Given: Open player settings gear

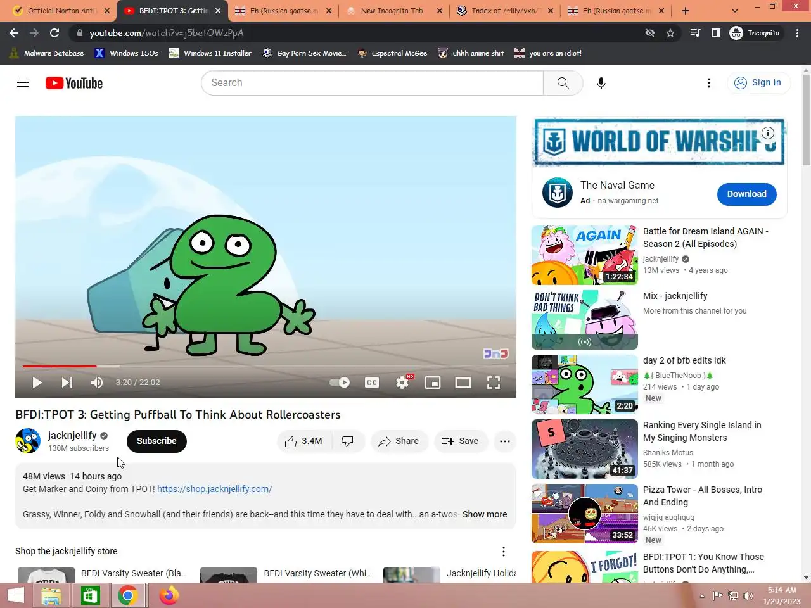Looking at the screenshot, I should click(x=402, y=383).
